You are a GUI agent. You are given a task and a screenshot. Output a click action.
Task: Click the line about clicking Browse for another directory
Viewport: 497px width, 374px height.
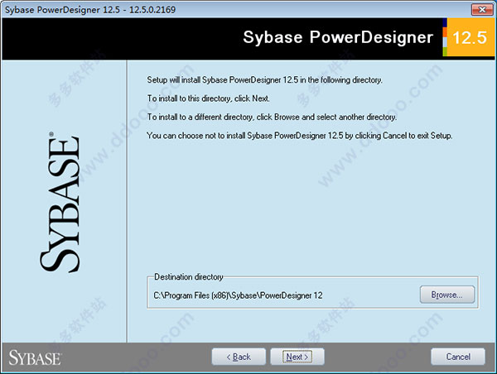coord(272,117)
